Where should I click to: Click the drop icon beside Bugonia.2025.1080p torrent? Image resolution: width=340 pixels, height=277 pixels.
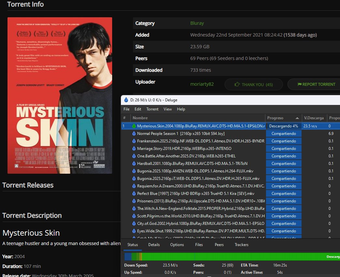pyautogui.click(x=134, y=171)
